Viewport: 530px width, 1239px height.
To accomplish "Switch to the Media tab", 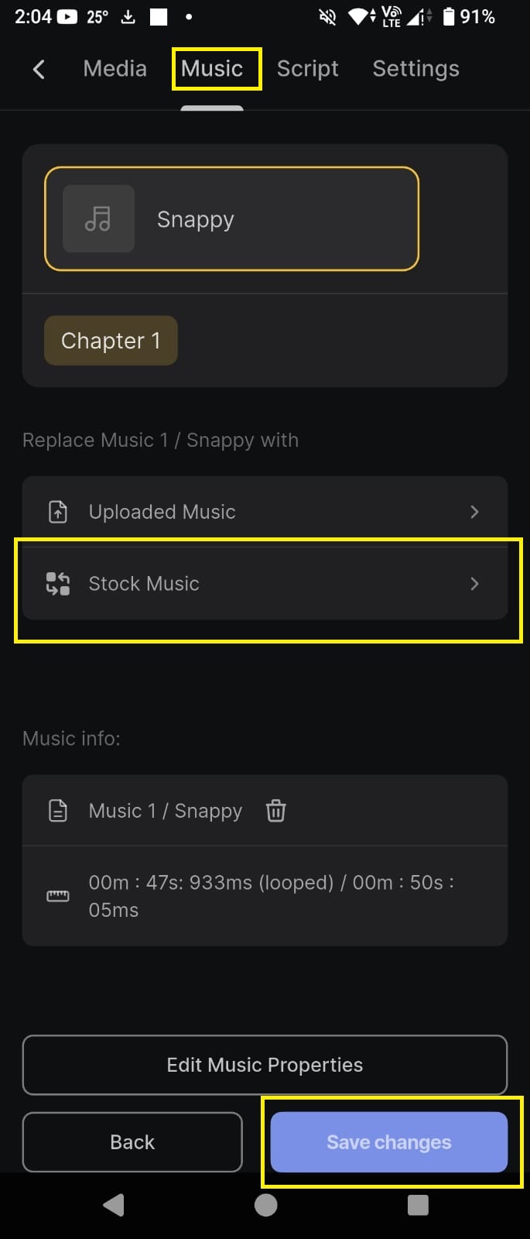I will click(115, 69).
